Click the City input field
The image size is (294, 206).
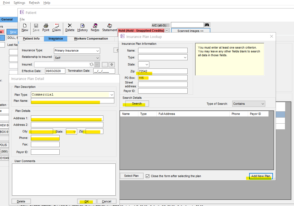[x=42, y=131]
